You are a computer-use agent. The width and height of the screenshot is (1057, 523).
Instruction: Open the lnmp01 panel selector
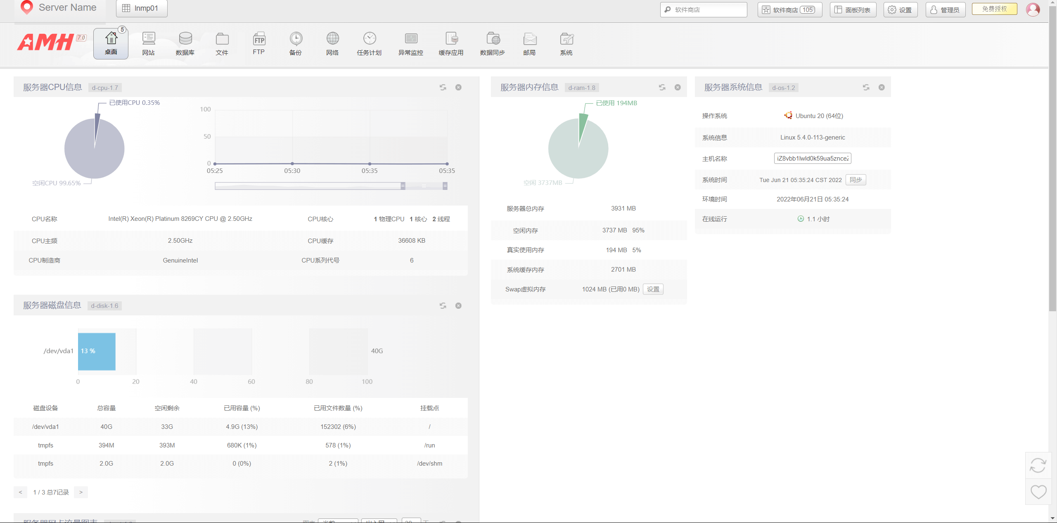pos(141,8)
